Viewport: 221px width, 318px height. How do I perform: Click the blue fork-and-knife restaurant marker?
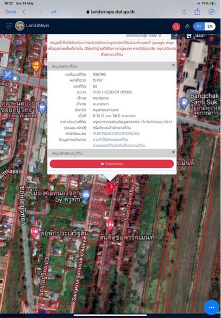pos(8,75)
